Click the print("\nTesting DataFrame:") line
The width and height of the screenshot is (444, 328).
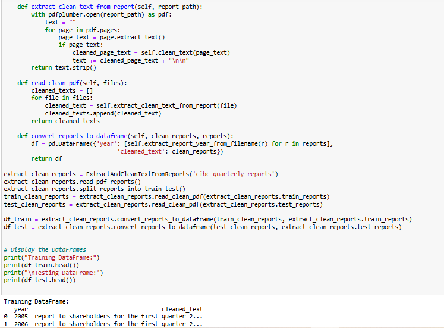coord(53,273)
